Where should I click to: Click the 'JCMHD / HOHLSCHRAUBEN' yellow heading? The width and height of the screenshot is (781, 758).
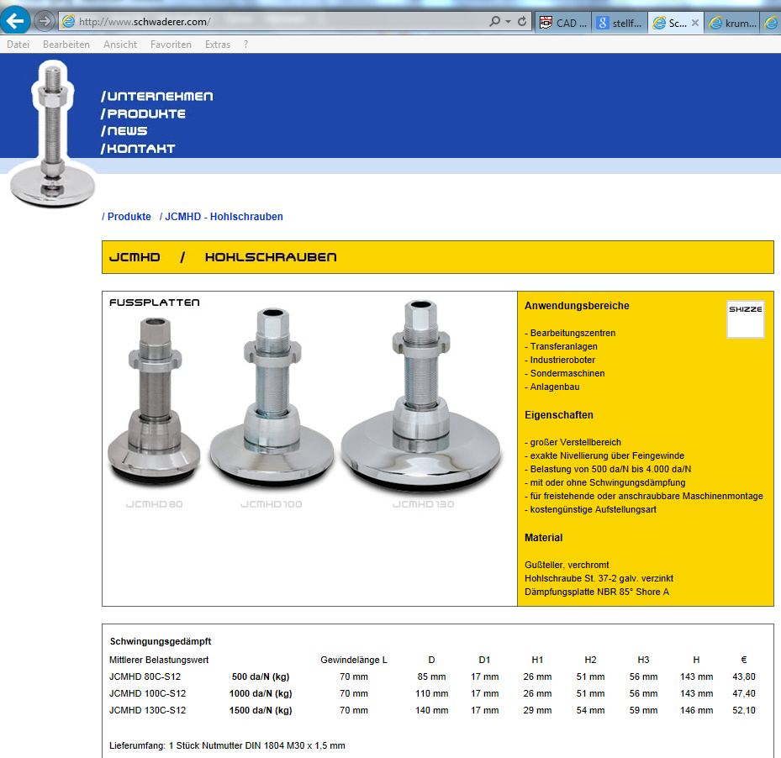point(223,257)
